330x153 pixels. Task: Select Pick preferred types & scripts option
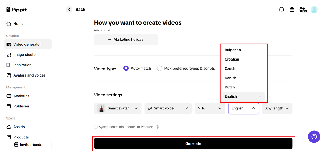(160, 68)
